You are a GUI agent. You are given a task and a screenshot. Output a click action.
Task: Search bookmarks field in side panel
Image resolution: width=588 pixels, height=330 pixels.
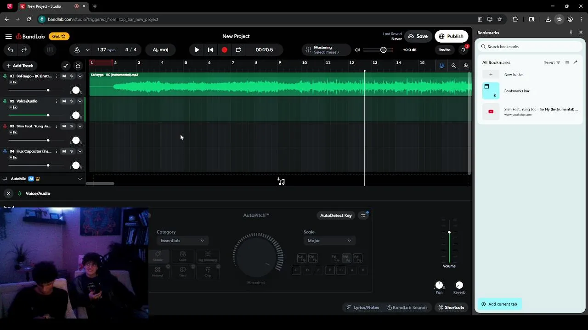(x=531, y=46)
